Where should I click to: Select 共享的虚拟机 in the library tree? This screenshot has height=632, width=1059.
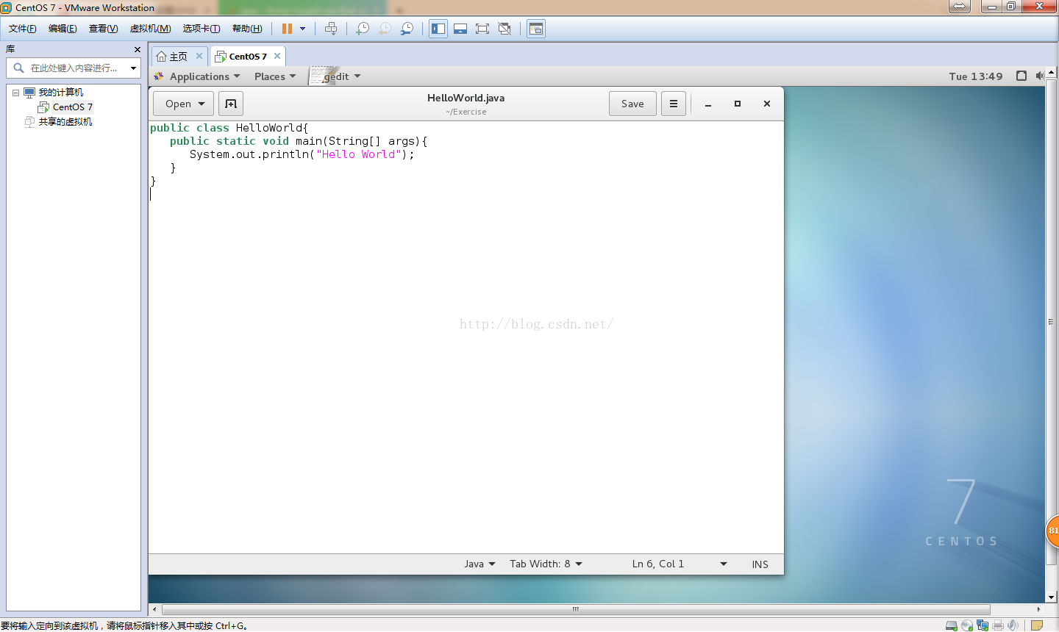[x=65, y=122]
